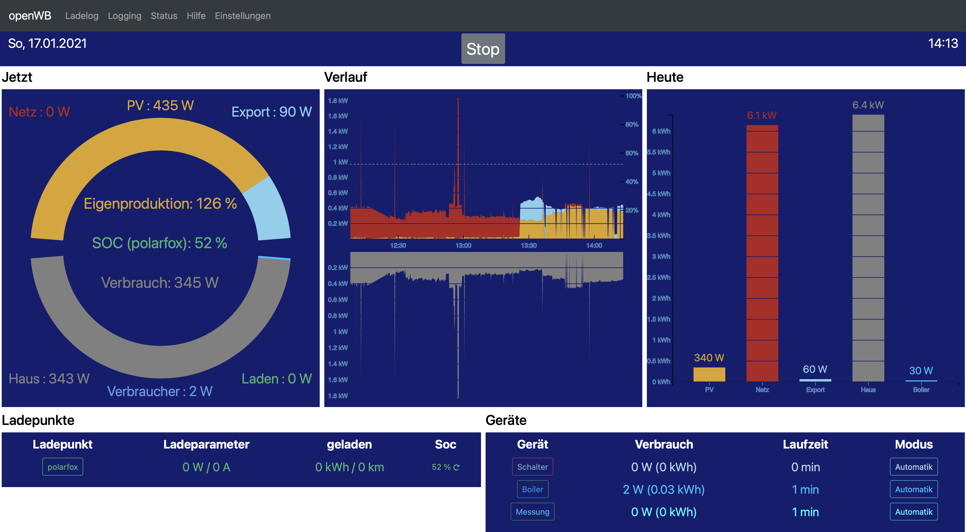The width and height of the screenshot is (966, 532).
Task: Open the Ladelog menu
Action: pos(82,16)
